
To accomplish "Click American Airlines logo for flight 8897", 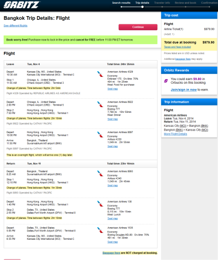I will tap(100, 135).
